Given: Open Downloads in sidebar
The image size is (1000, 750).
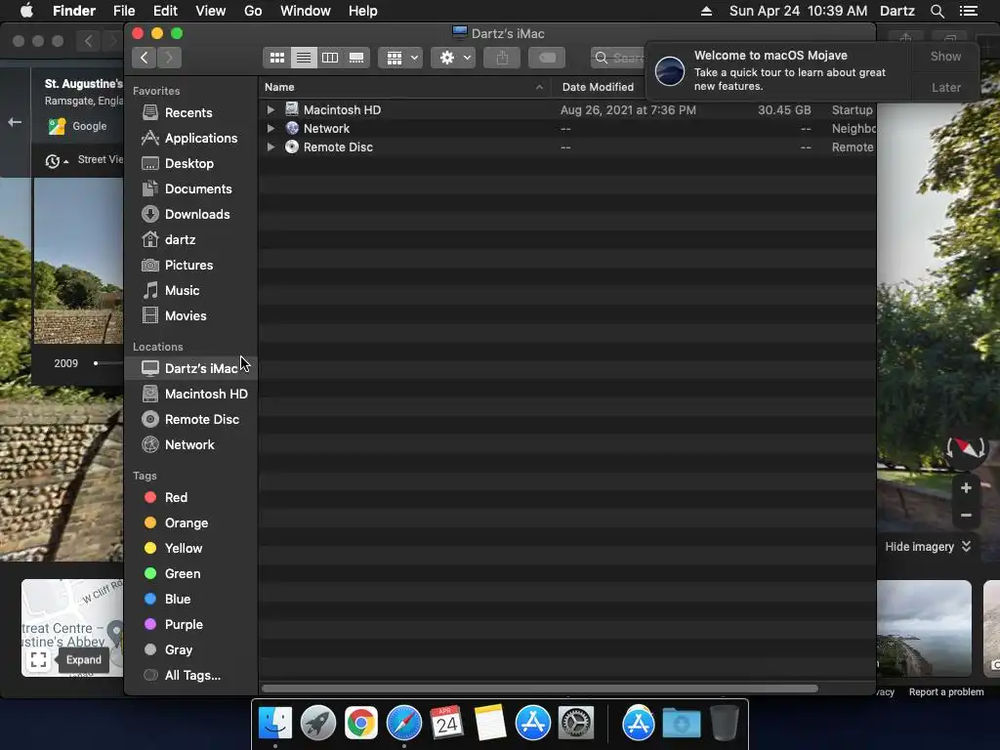Looking at the screenshot, I should (x=197, y=215).
